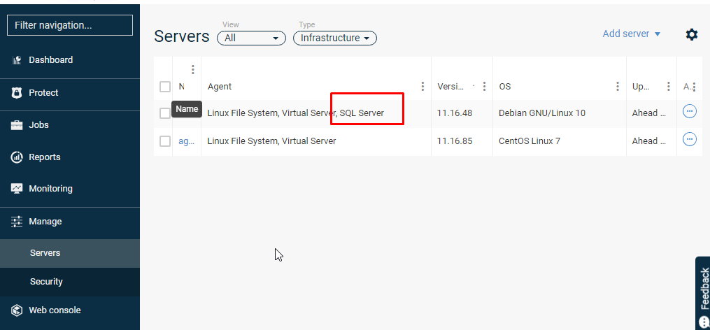Open actions menu for Debian server row

(690, 111)
